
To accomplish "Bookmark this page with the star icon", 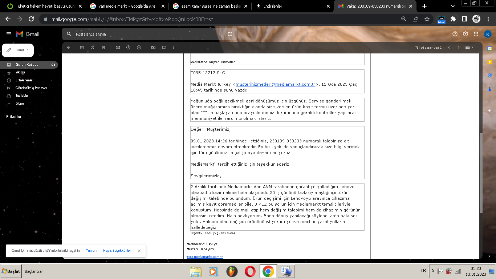I will coord(427,19).
